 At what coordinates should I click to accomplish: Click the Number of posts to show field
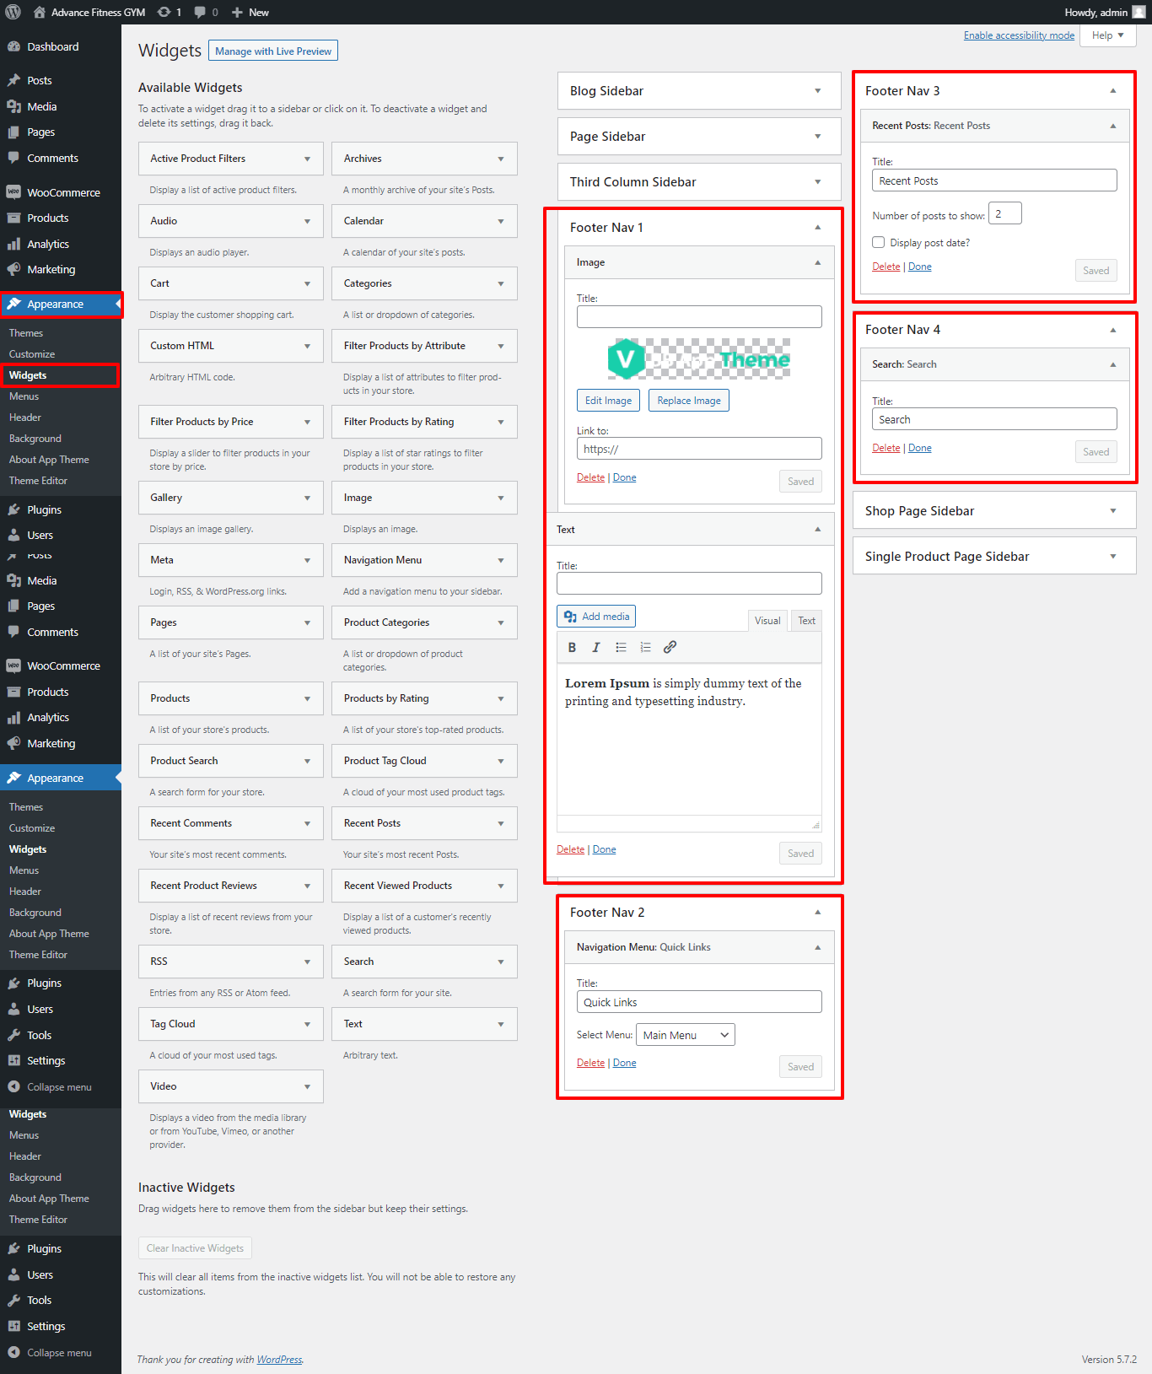(x=1004, y=214)
